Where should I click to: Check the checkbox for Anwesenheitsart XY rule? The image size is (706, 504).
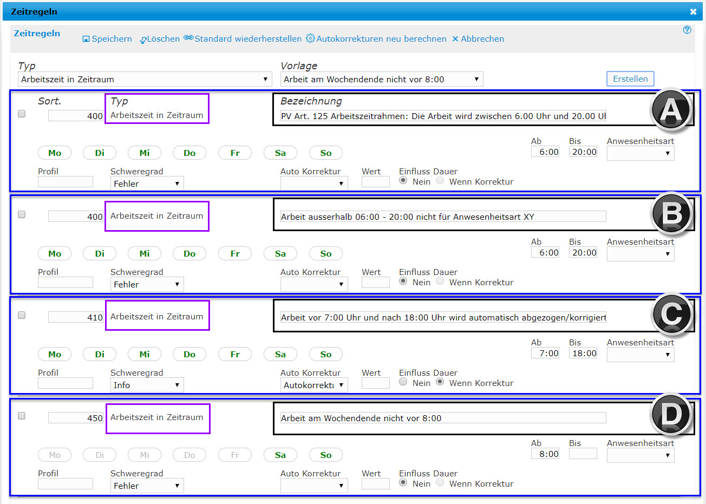(22, 214)
